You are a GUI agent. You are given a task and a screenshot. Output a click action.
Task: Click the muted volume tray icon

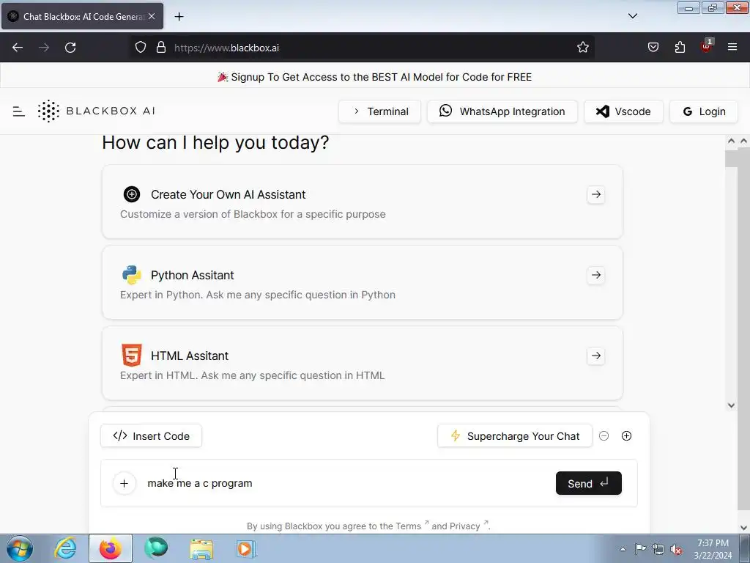[676, 550]
